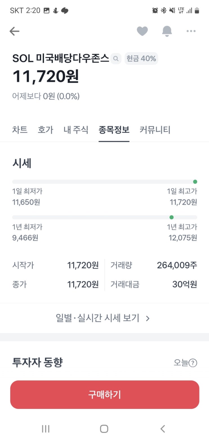Expand 일별·실시간 시세 보기 chevron
Viewport: 209px width, 441px height.
(148, 318)
